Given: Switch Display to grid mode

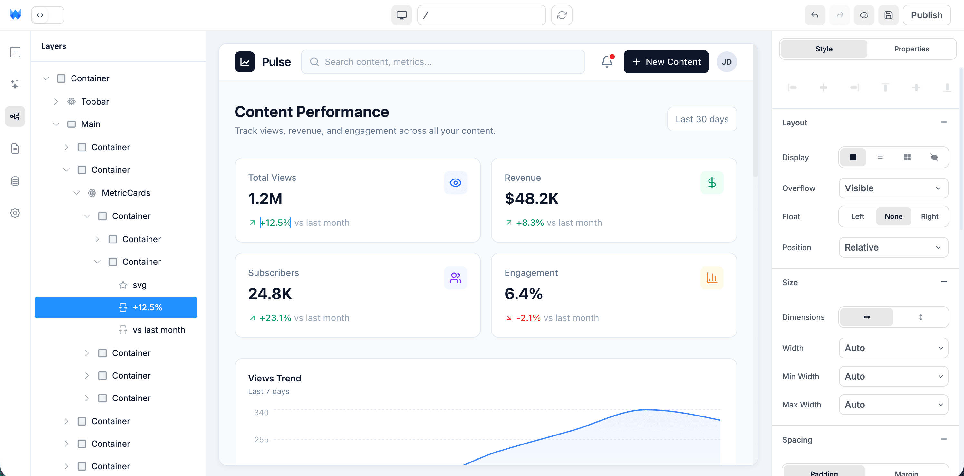Looking at the screenshot, I should (x=907, y=157).
